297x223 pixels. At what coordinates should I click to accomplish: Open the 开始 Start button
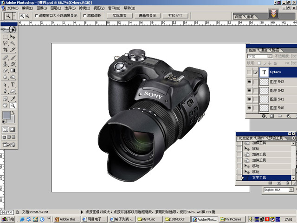coord(8,219)
